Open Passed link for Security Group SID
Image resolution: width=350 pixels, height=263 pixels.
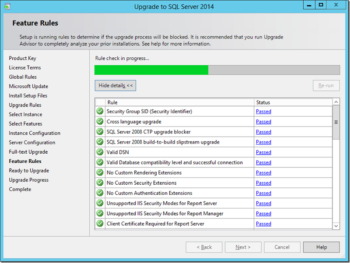pos(263,111)
